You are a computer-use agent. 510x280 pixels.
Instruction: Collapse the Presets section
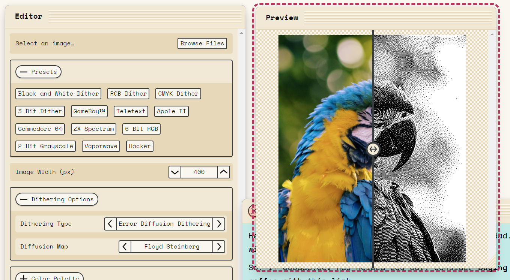coord(38,72)
